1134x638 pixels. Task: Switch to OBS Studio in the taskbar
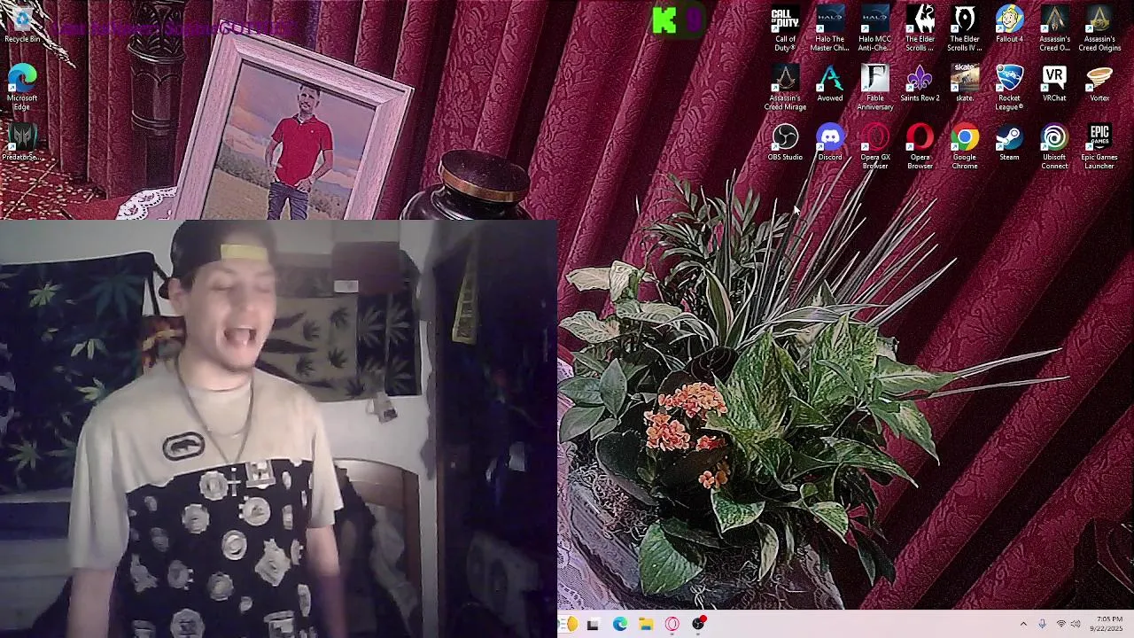coord(699,625)
